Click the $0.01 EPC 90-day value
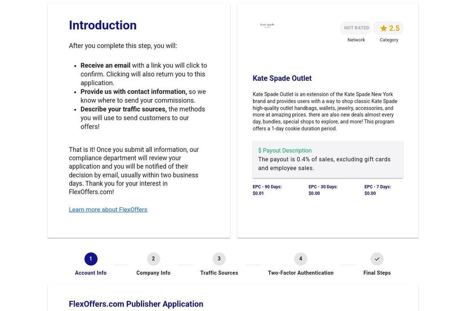This screenshot has height=311, width=466. point(258,194)
